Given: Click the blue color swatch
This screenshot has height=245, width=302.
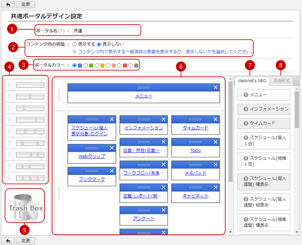Looking at the screenshot, I should pyautogui.click(x=80, y=66).
